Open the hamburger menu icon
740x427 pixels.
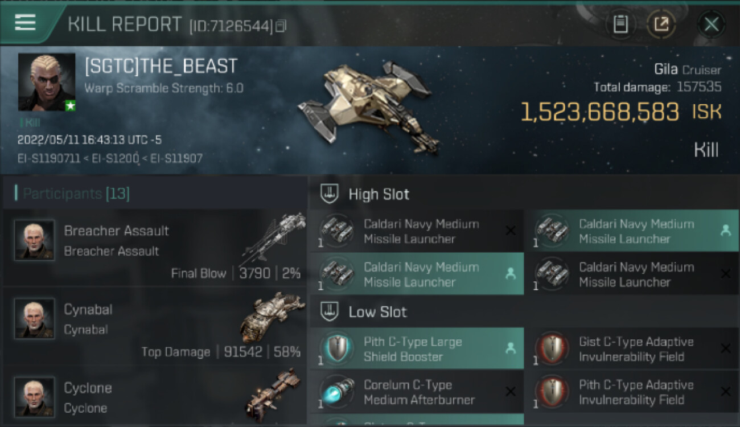pos(25,23)
